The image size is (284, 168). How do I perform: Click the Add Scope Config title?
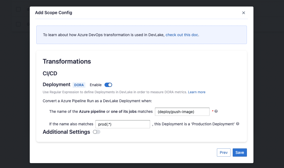tap(53, 13)
